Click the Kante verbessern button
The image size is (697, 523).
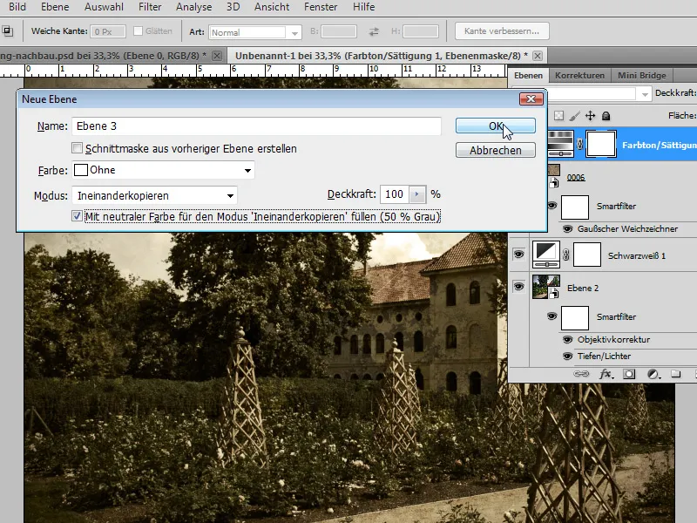click(502, 31)
